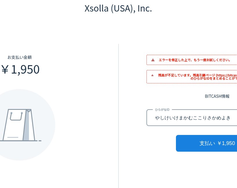Click the warning triangle beside the insufficient balance error
The width and height of the screenshot is (237, 188).
pyautogui.click(x=153, y=75)
